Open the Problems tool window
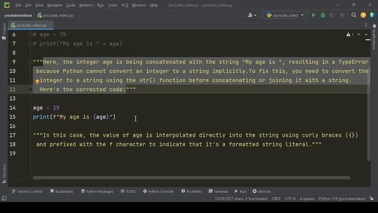 [x=191, y=191]
